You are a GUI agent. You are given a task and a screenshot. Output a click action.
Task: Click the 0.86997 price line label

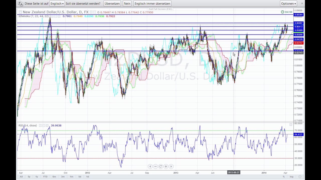click(298, 23)
